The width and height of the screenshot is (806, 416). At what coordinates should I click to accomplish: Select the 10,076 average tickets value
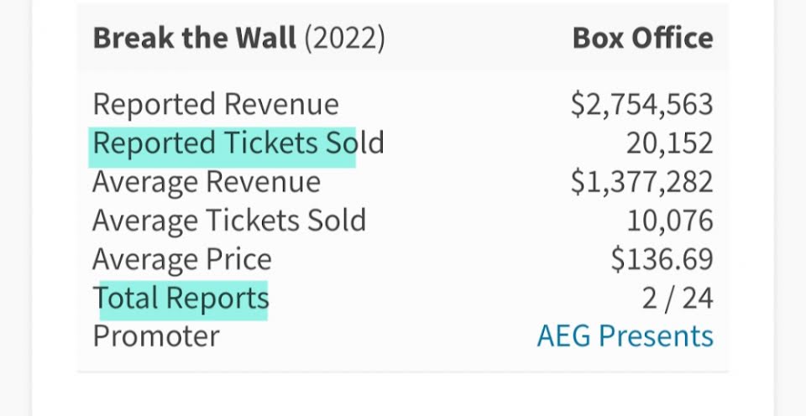click(669, 221)
